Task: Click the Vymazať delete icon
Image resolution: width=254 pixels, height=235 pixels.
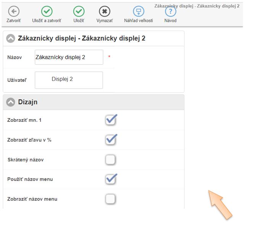Action: coord(105,11)
